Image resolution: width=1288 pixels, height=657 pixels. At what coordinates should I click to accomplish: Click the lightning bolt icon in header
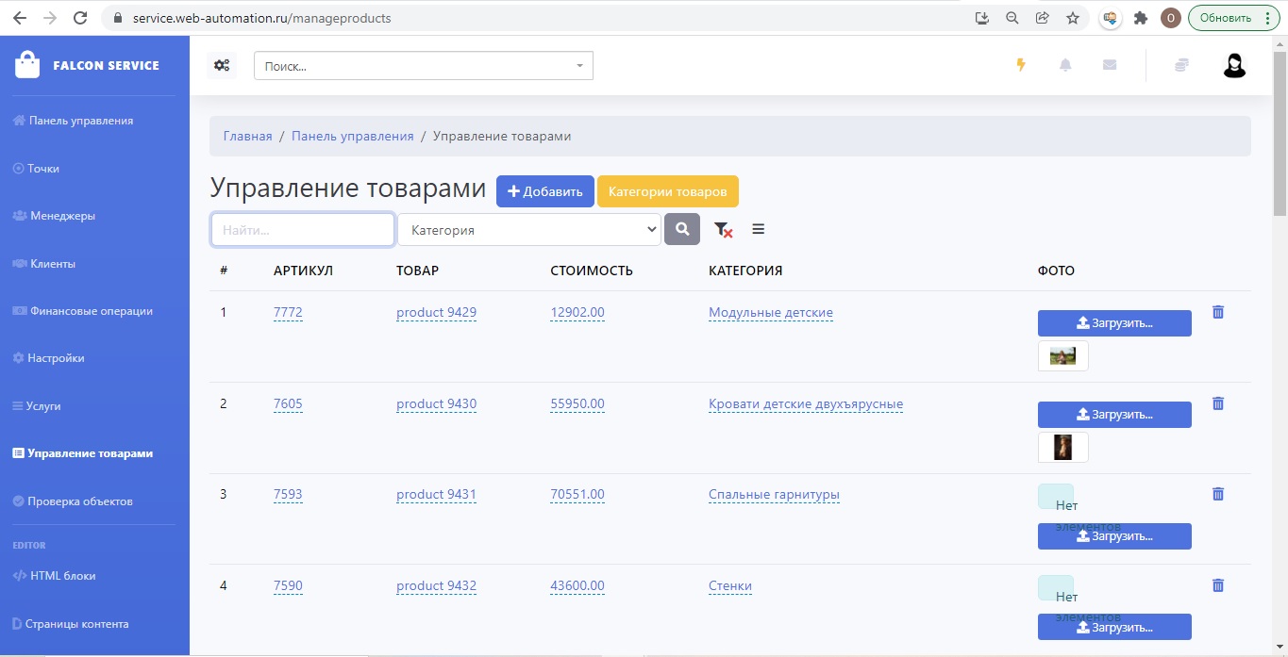pyautogui.click(x=1020, y=65)
